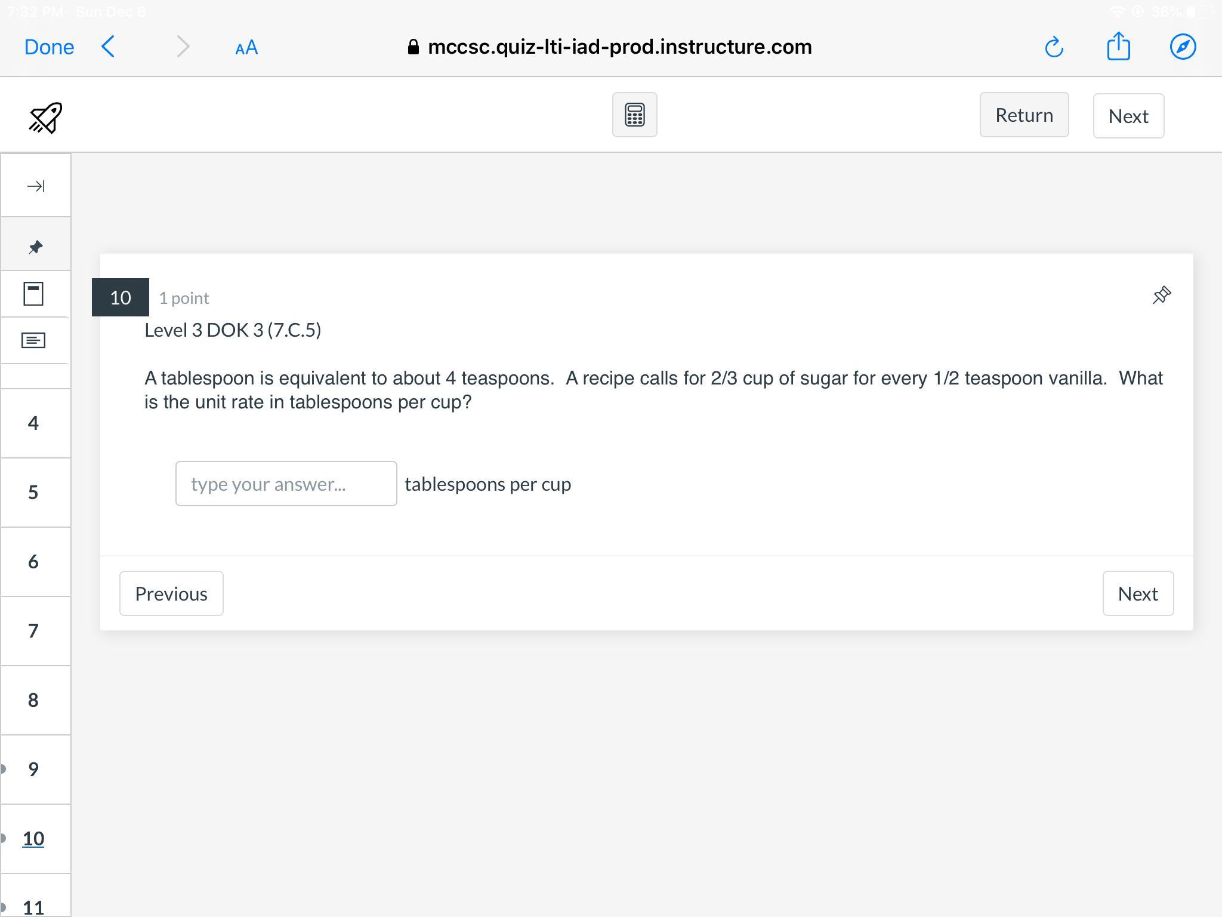Image resolution: width=1222 pixels, height=917 pixels.
Task: Reload the page in browser
Action: 1054,47
